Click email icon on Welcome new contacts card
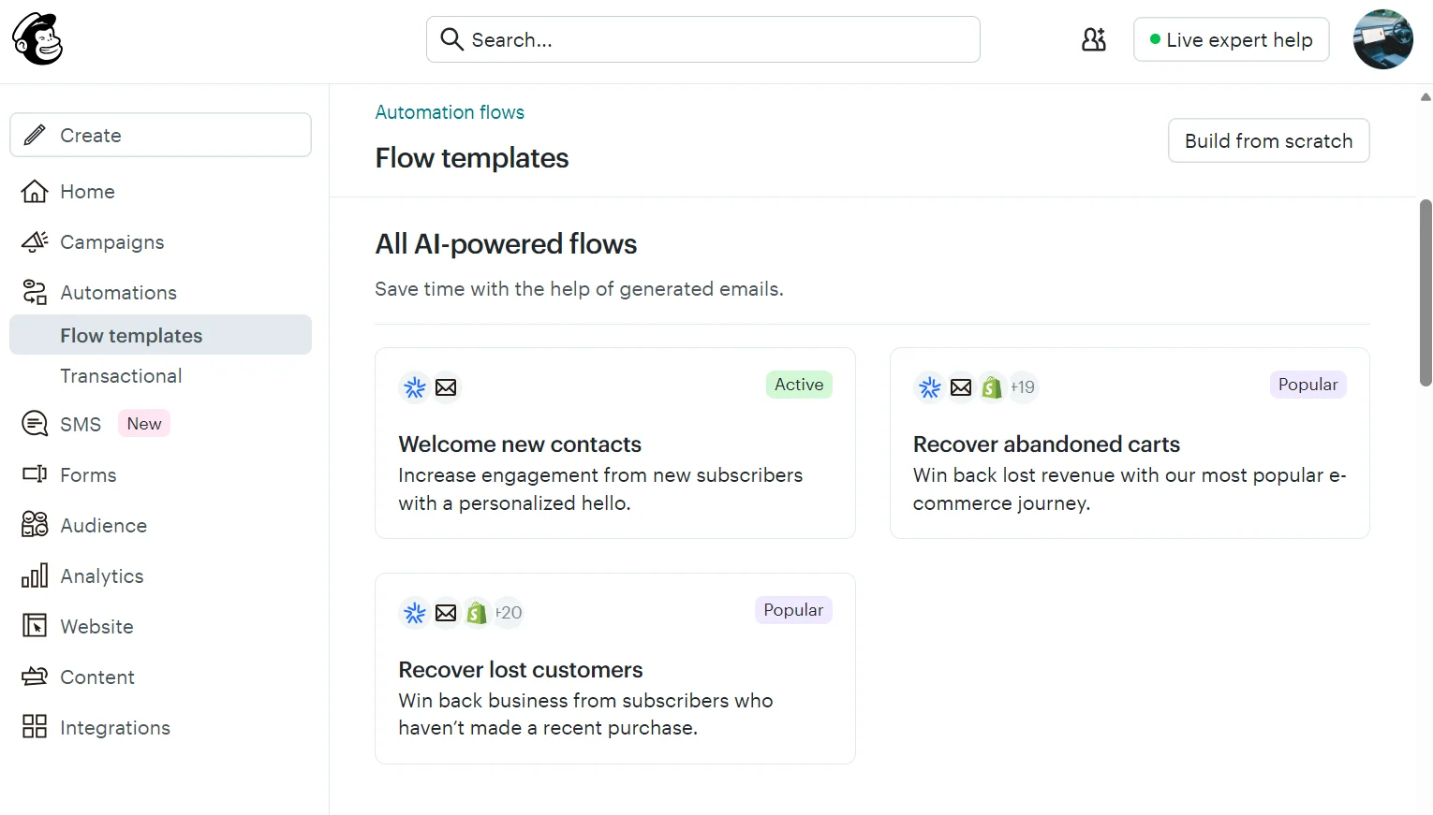The height and width of the screenshot is (815, 1433). 446,387
